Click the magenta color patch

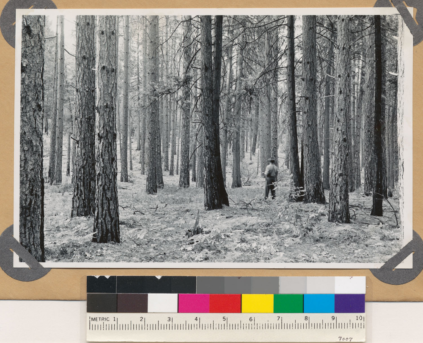click(193, 303)
